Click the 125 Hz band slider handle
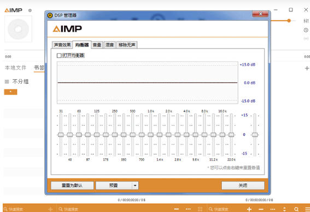 click(x=97, y=135)
